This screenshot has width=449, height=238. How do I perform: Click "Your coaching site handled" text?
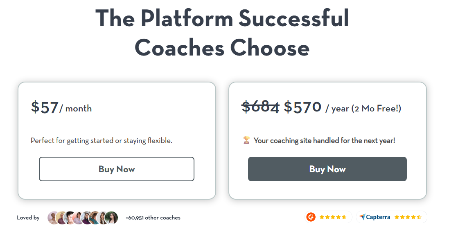point(324,140)
